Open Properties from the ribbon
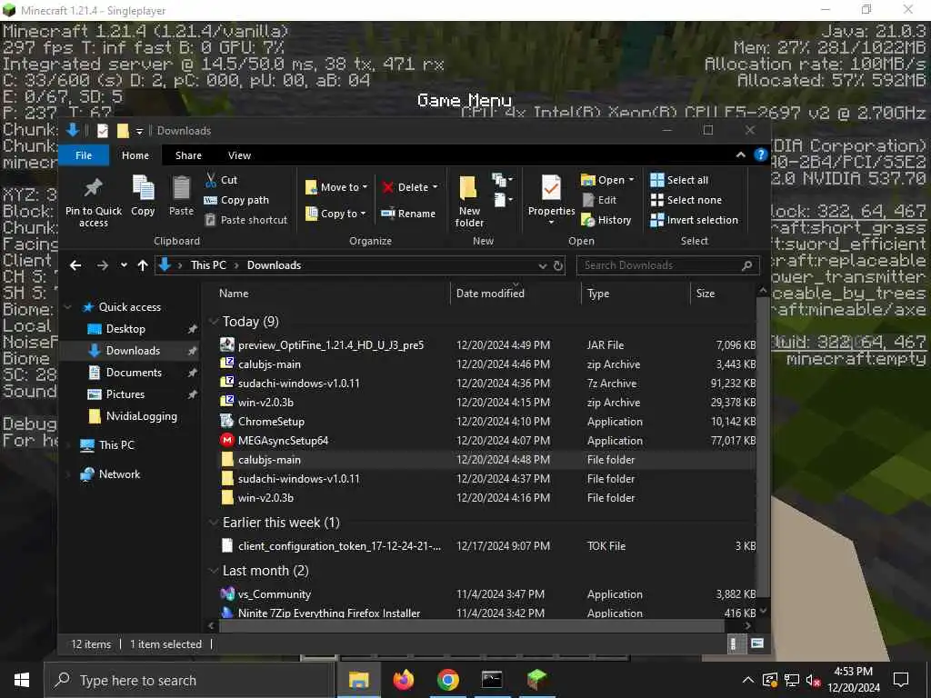 (551, 201)
